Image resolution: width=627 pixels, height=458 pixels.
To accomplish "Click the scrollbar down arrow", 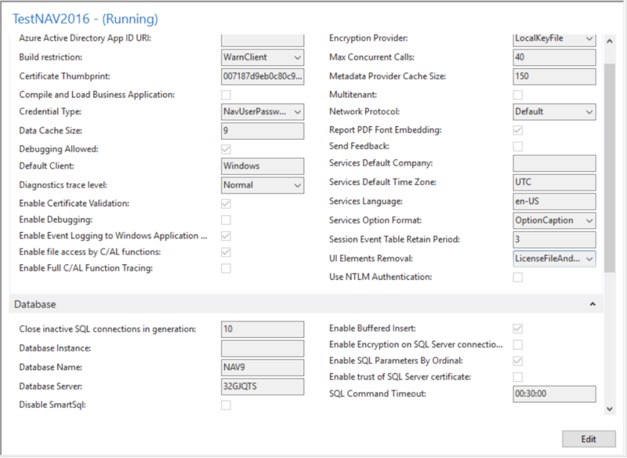I will click(x=611, y=409).
